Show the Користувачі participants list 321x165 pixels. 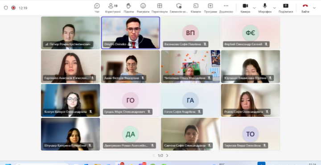point(113,8)
